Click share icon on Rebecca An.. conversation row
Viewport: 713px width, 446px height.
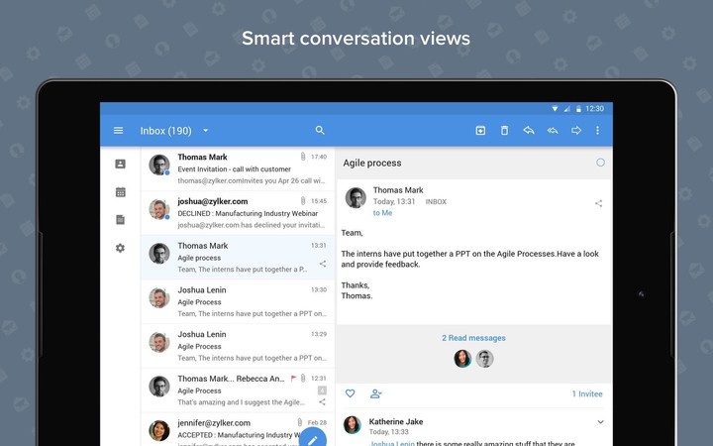coord(322,401)
